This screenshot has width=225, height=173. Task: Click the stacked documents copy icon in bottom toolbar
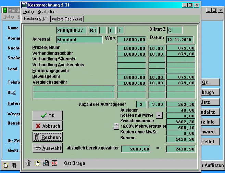point(46,163)
